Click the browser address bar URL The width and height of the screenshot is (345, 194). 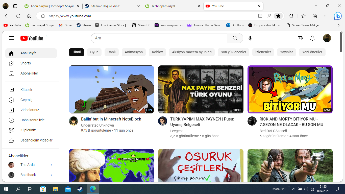pyautogui.click(x=70, y=16)
